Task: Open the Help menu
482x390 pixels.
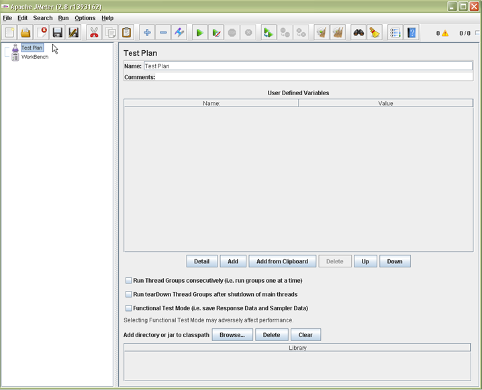Action: [x=107, y=18]
